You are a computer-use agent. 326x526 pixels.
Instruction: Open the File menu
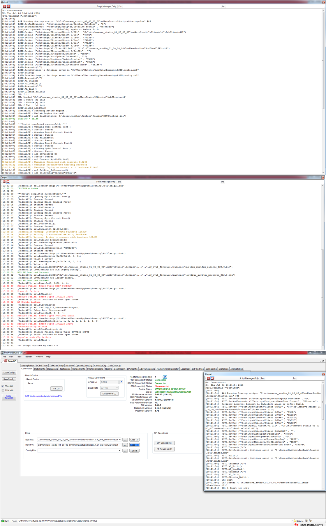pos(4,357)
